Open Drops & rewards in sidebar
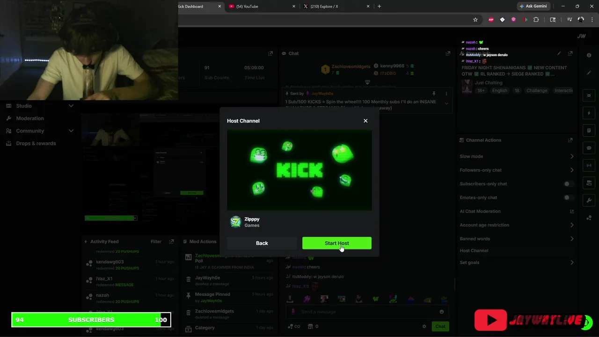599x337 pixels. (x=36, y=143)
